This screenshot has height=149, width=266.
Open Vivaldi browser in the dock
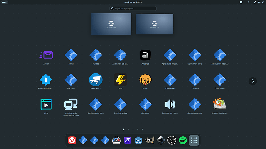click(x=72, y=140)
